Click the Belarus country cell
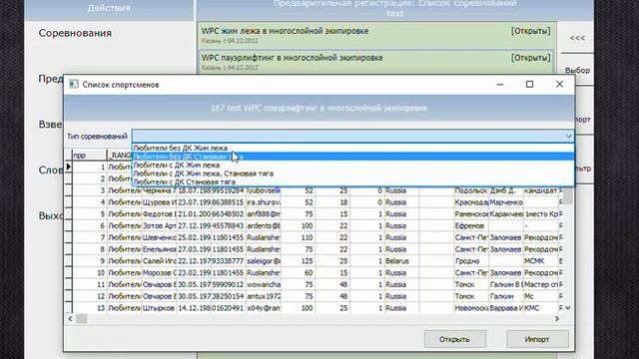The image size is (639, 359). click(401, 261)
